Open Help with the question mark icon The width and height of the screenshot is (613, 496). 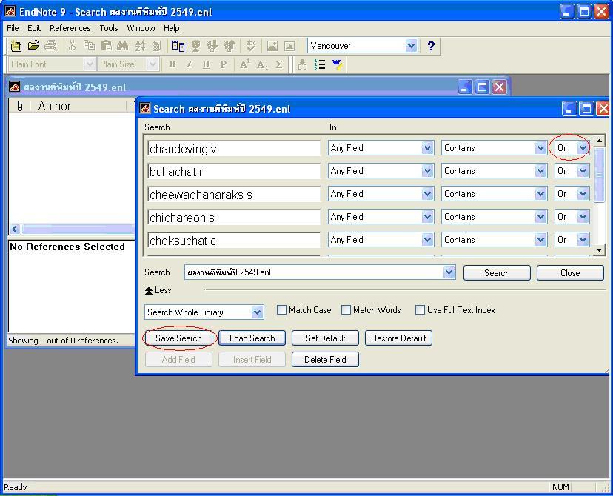pyautogui.click(x=431, y=46)
